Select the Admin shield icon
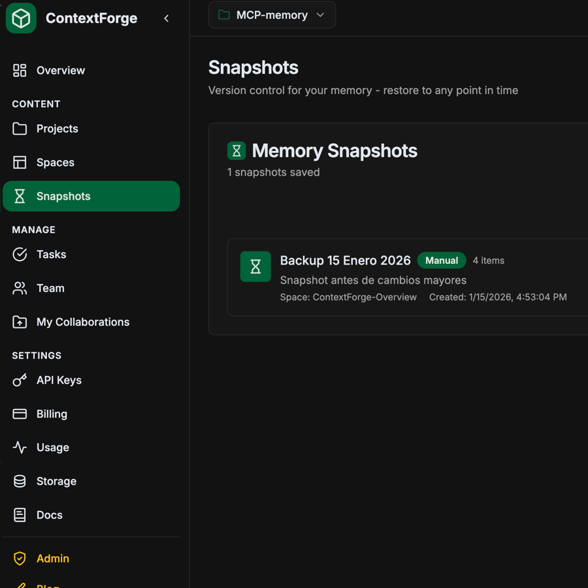The width and height of the screenshot is (588, 588). [19, 559]
